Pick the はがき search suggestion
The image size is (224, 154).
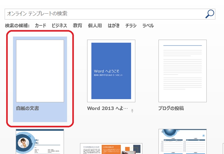(114, 26)
